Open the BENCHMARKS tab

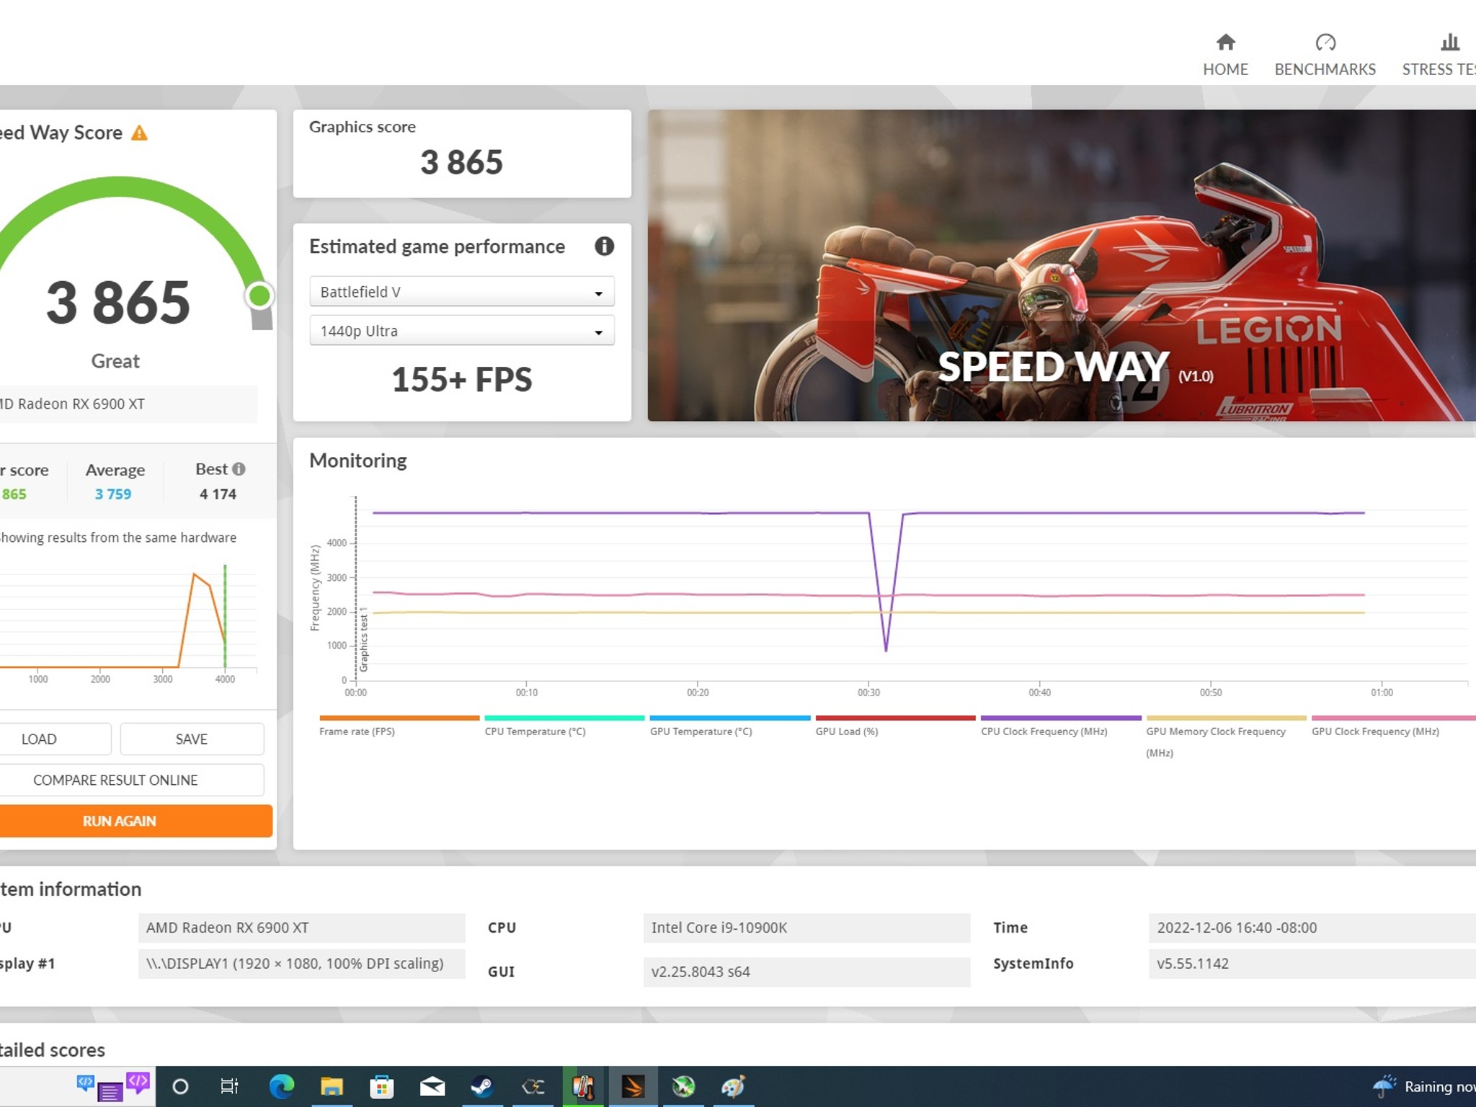[1325, 55]
